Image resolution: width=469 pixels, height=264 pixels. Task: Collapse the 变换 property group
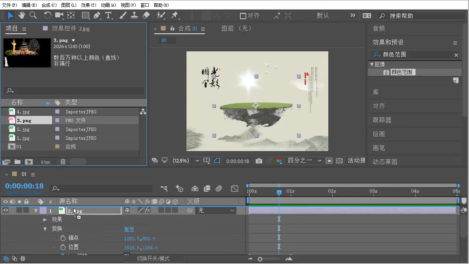coord(45,229)
